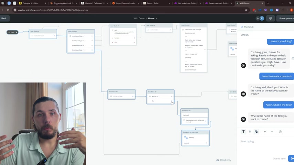Click agent avatar beside last bot reply
The image size is (294, 165).
pos(243,119)
